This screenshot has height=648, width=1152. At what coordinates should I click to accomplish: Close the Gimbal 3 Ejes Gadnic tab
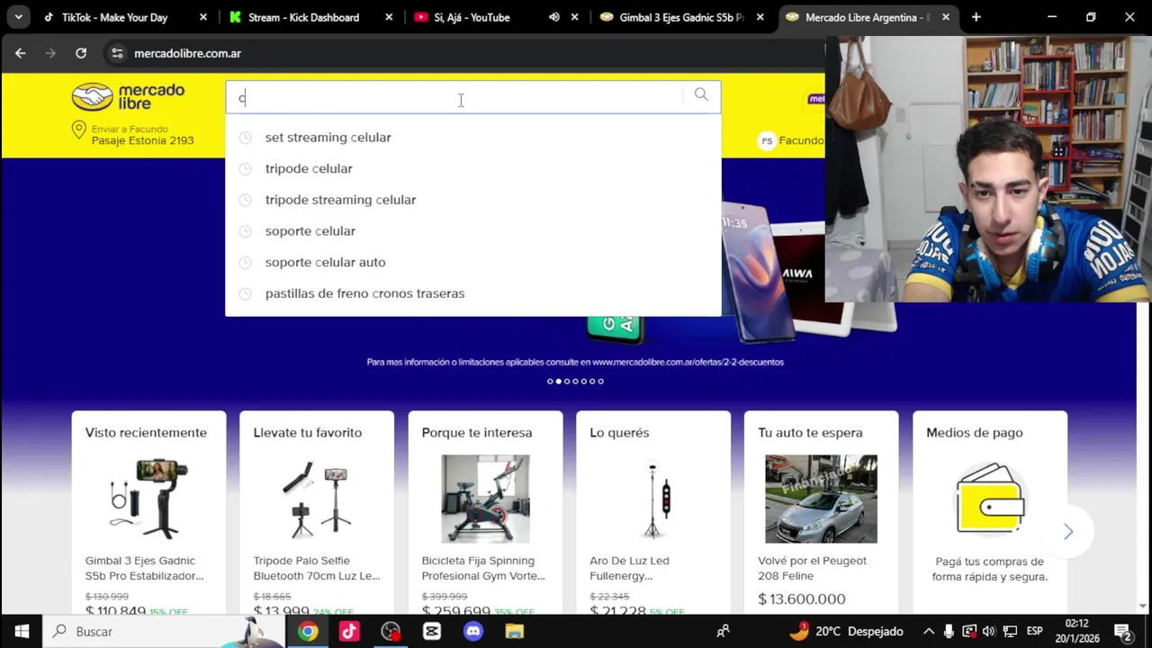tap(760, 17)
